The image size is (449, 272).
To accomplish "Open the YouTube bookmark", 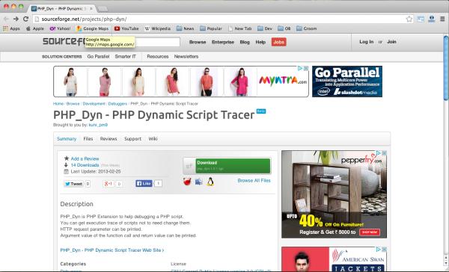I will [126, 28].
